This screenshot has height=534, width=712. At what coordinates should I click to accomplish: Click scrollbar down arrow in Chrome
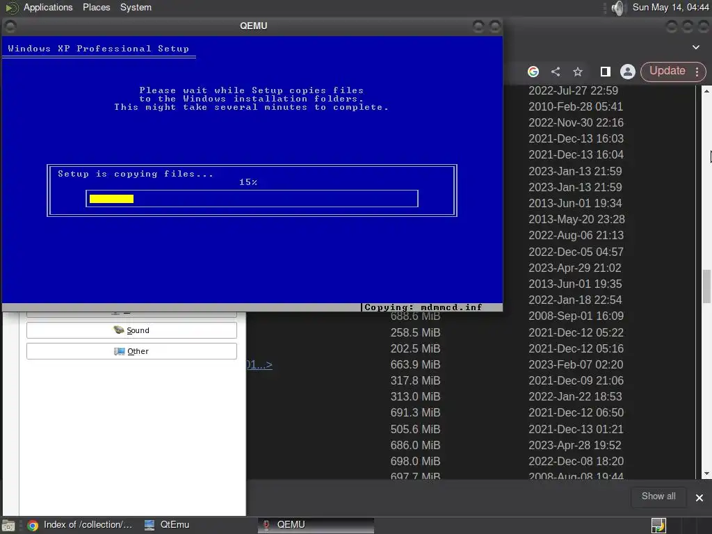point(706,474)
